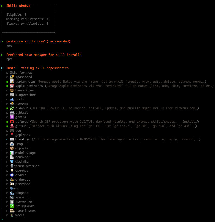The width and height of the screenshot is (215, 222).
Task: Uncheck the apple-reminders skill
Action: tap(8, 86)
